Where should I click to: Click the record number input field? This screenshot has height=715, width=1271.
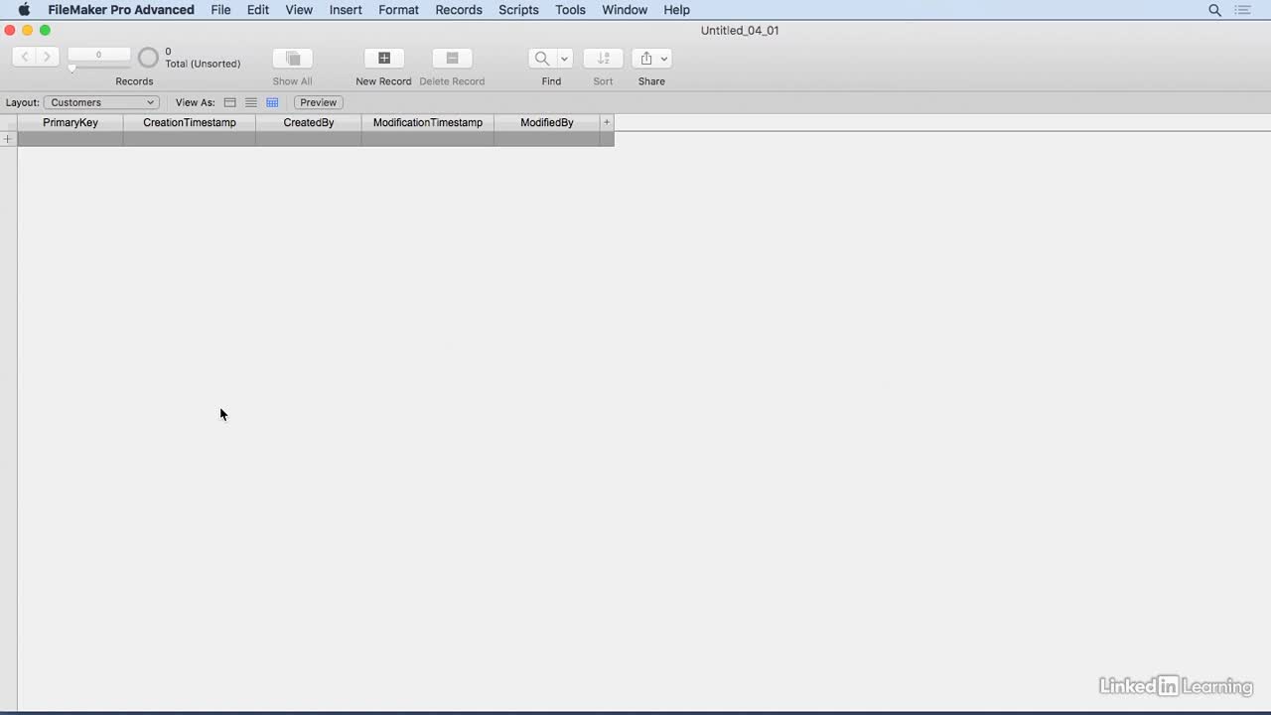coord(98,55)
